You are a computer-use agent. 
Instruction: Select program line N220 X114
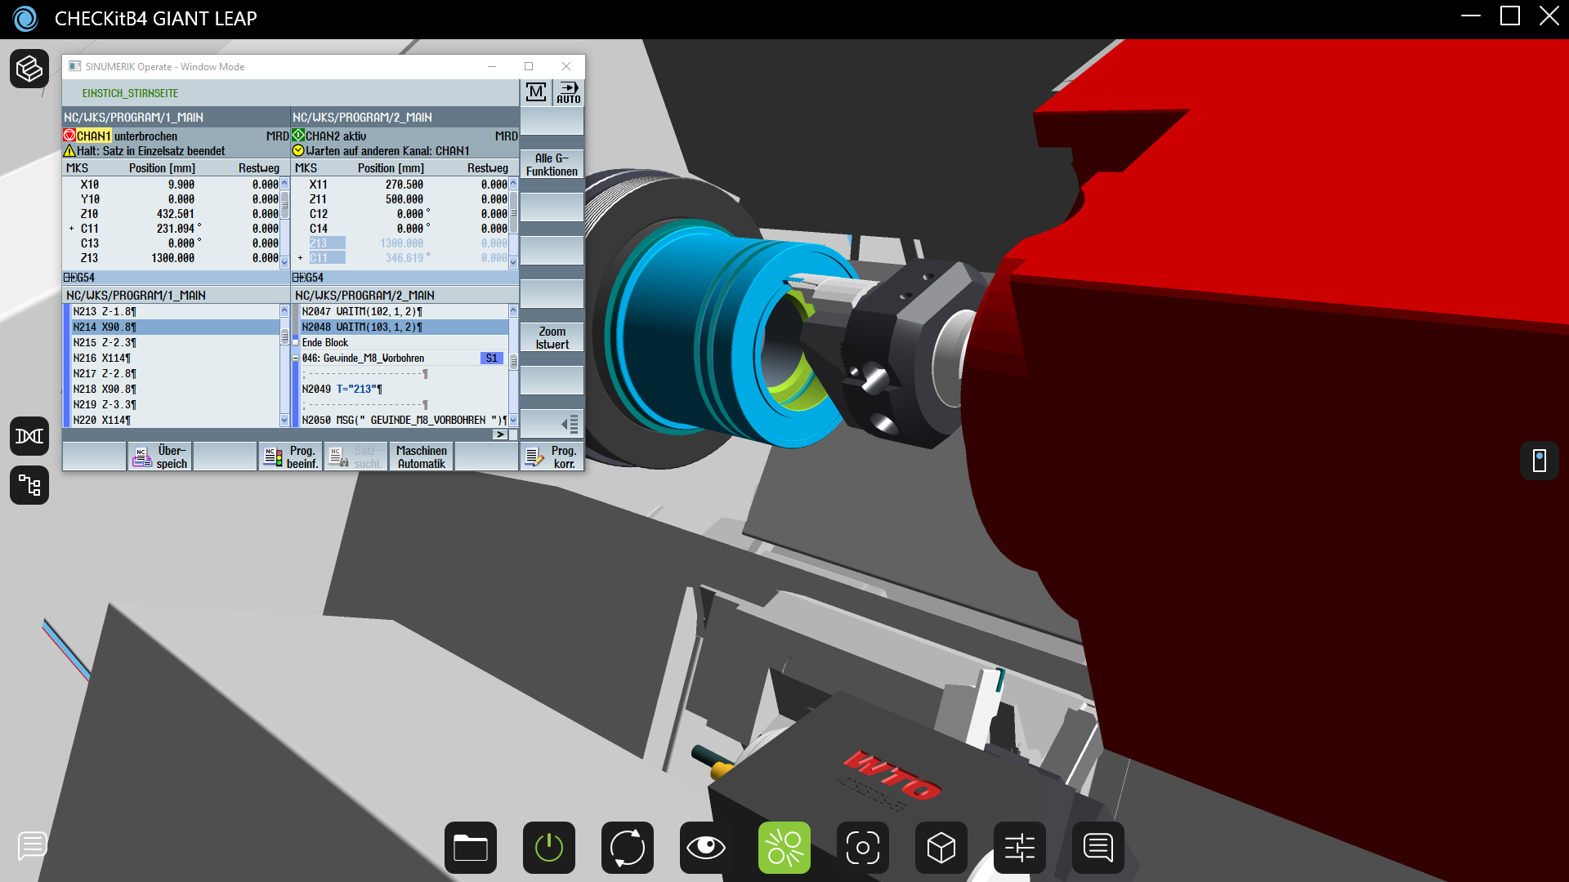pyautogui.click(x=174, y=420)
